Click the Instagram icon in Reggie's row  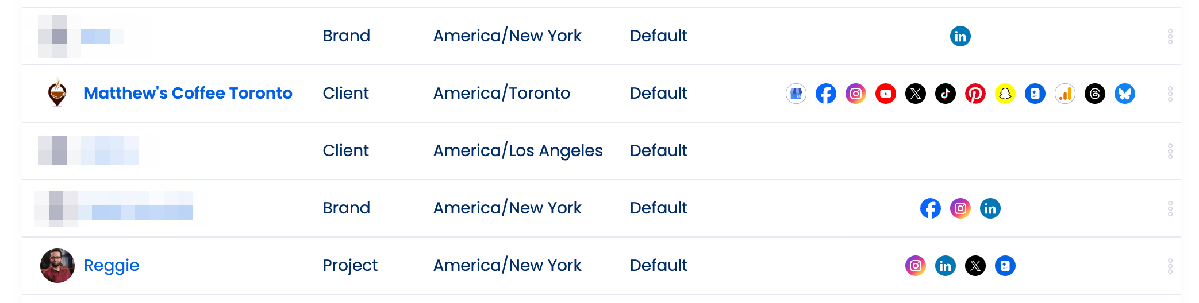pos(916,266)
